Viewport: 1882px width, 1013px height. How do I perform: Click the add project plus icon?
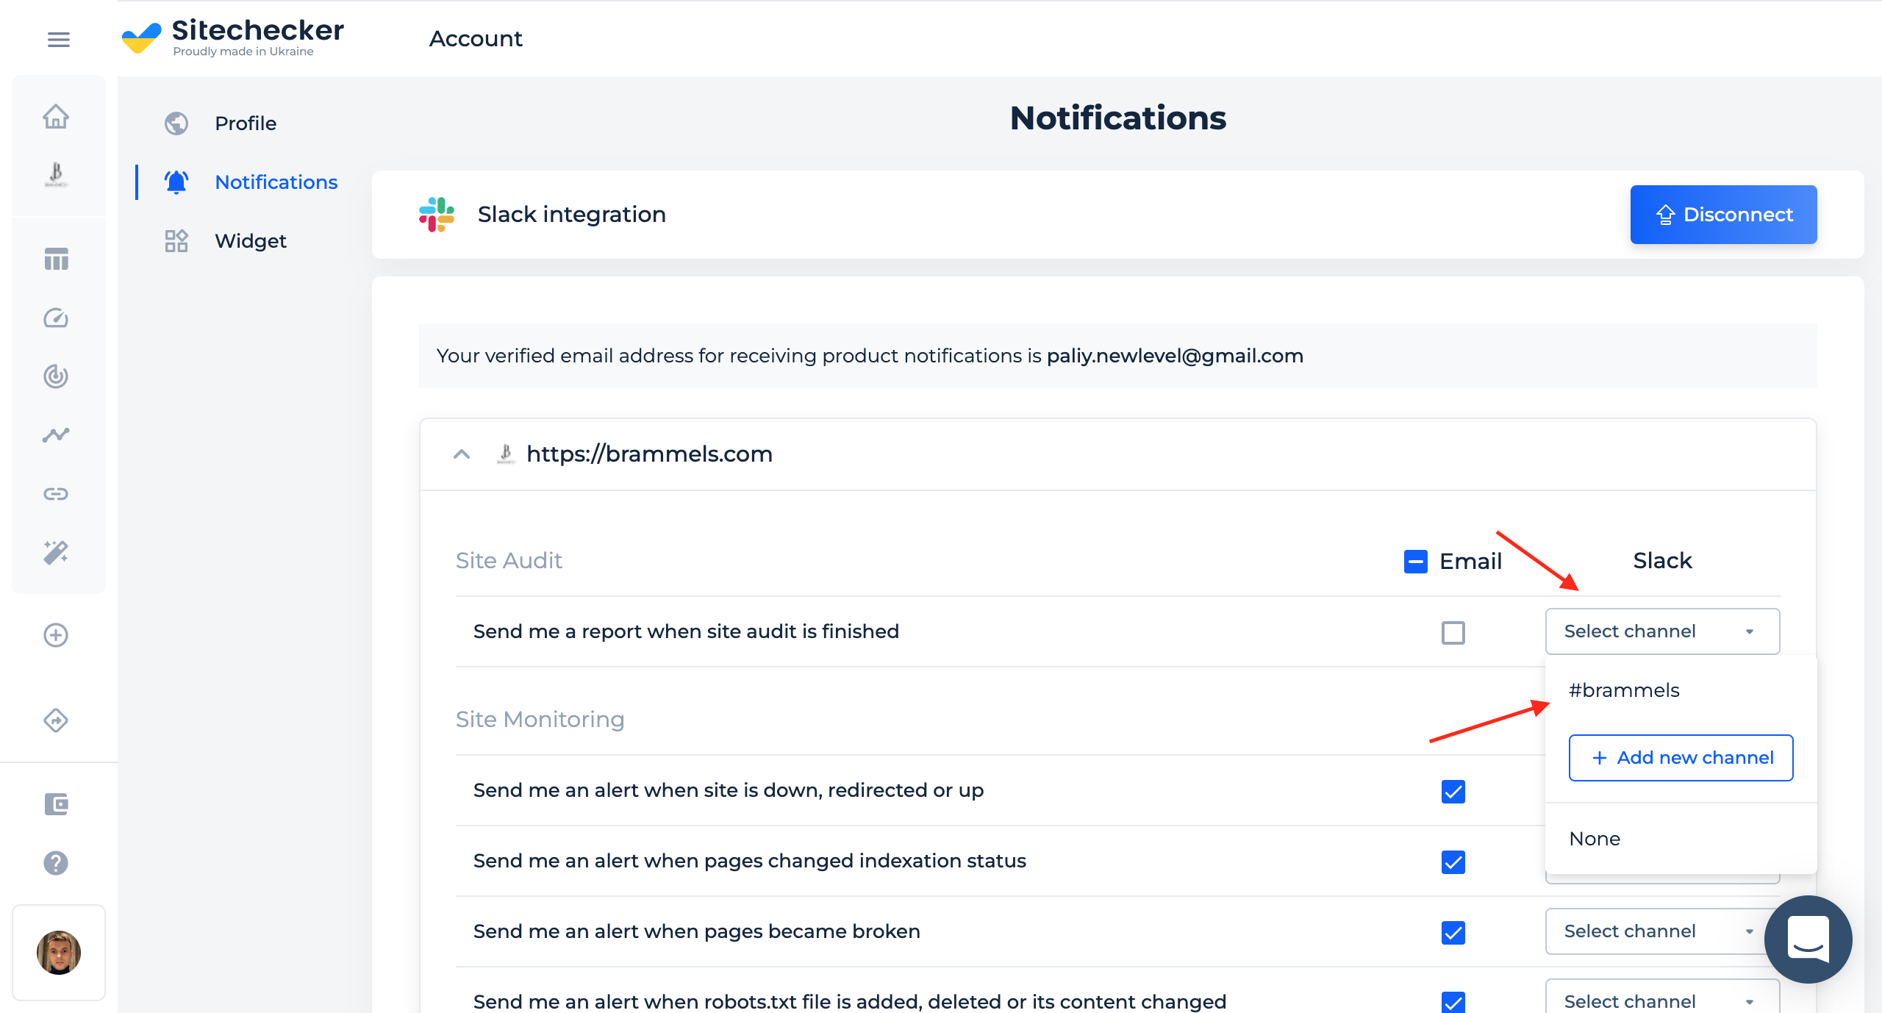[56, 635]
